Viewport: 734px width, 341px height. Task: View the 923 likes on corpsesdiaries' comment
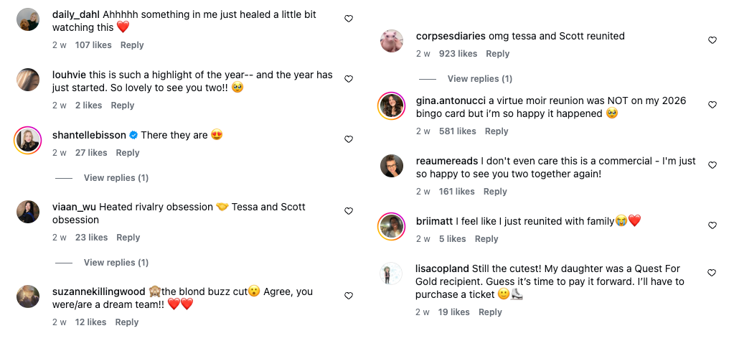tap(458, 54)
